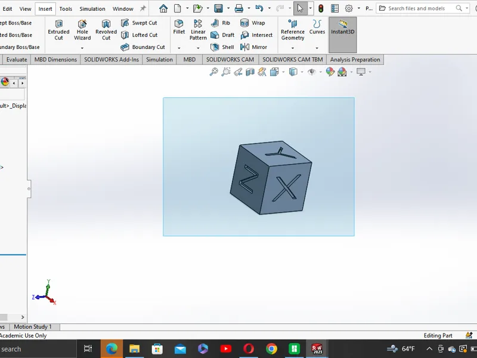
Task: Open the Reference Geometry tool
Action: pyautogui.click(x=293, y=30)
